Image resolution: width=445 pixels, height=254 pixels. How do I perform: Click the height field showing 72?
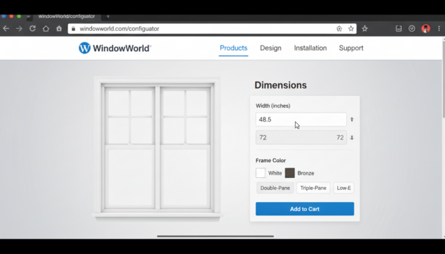point(301,137)
